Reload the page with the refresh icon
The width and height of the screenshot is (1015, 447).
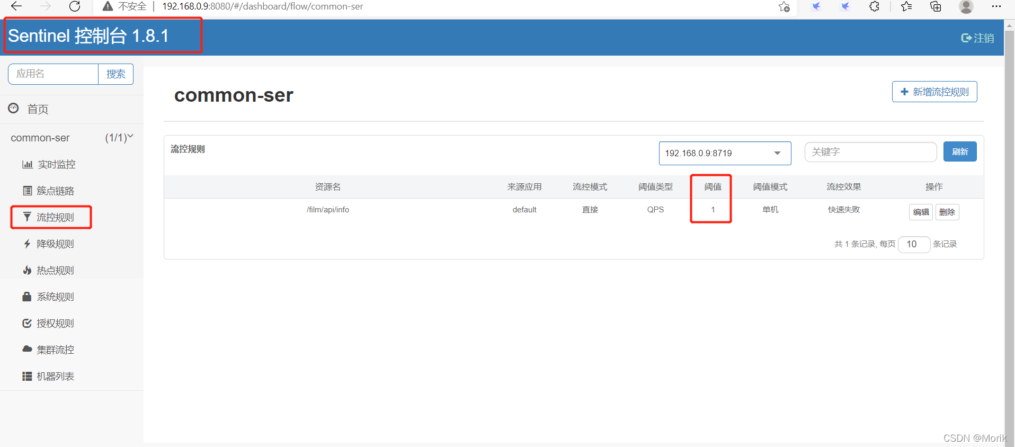tap(75, 6)
